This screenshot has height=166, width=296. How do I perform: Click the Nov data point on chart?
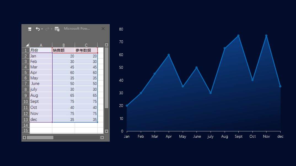[x=266, y=35]
